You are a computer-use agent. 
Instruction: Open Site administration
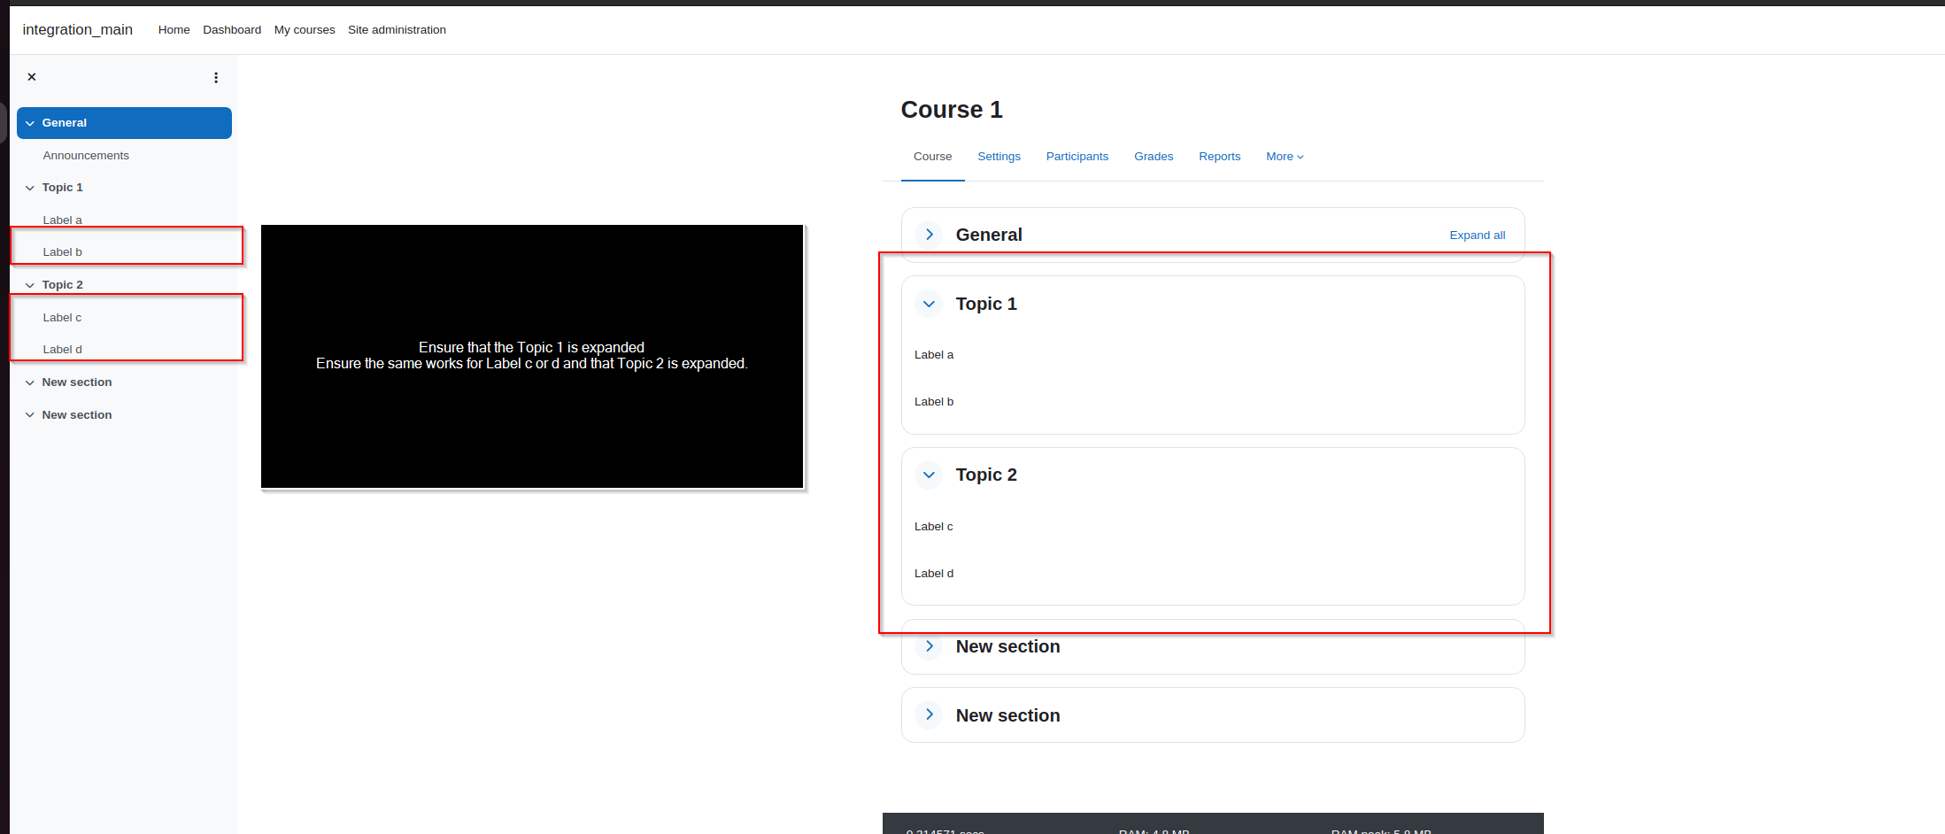pyautogui.click(x=397, y=30)
